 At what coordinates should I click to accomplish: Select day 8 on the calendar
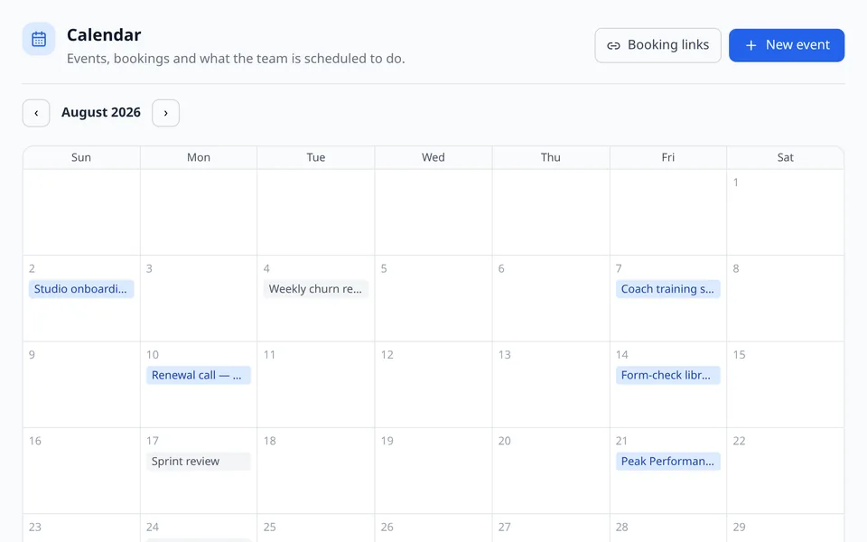pos(785,299)
